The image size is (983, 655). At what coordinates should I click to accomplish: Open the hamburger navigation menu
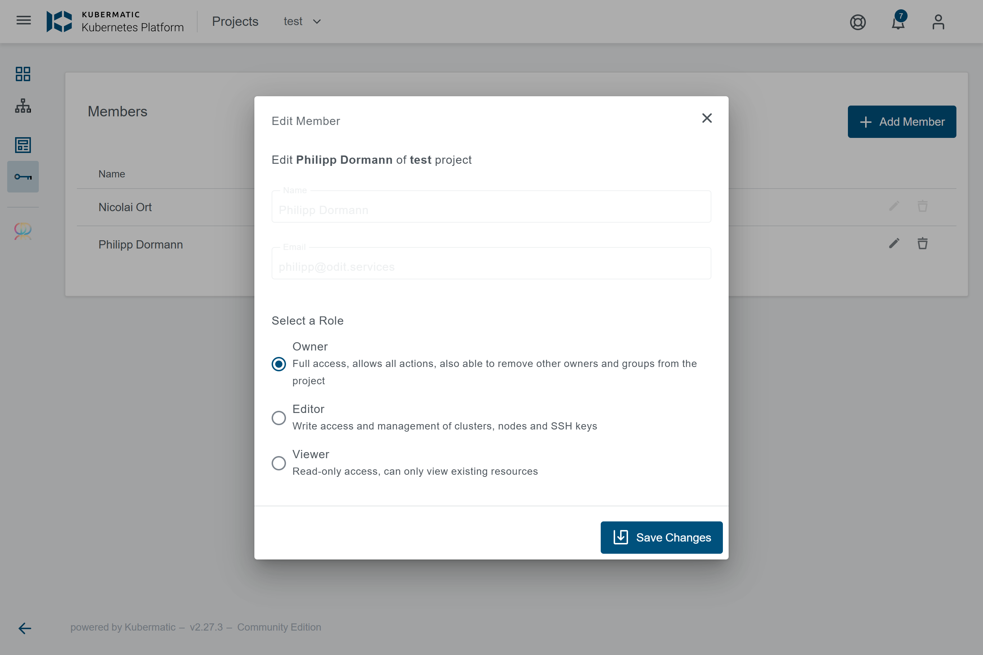23,20
